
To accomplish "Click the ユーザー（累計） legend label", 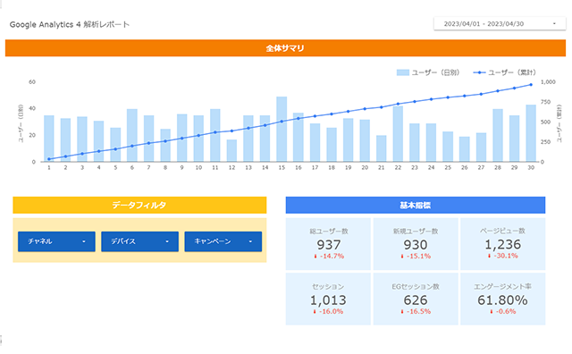I will [x=512, y=72].
